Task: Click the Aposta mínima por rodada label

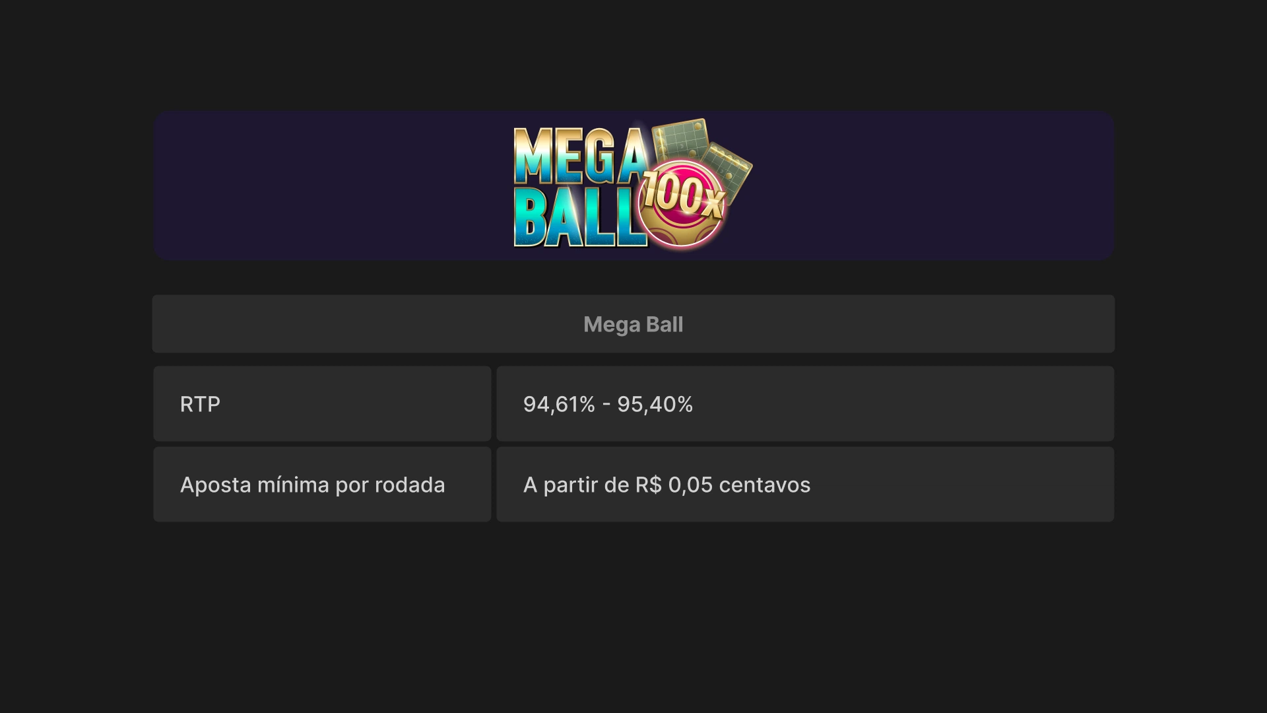Action: (312, 485)
